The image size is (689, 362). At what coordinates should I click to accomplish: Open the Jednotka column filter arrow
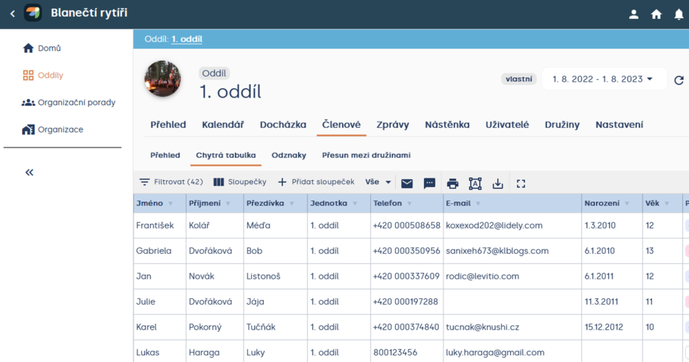tap(355, 204)
